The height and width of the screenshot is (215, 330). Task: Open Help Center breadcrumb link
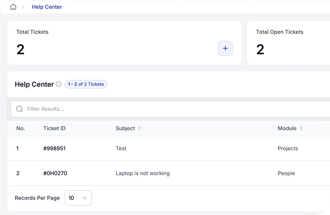coord(47,7)
